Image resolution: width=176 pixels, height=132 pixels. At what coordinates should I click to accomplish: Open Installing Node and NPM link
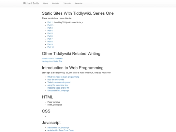[58, 88]
